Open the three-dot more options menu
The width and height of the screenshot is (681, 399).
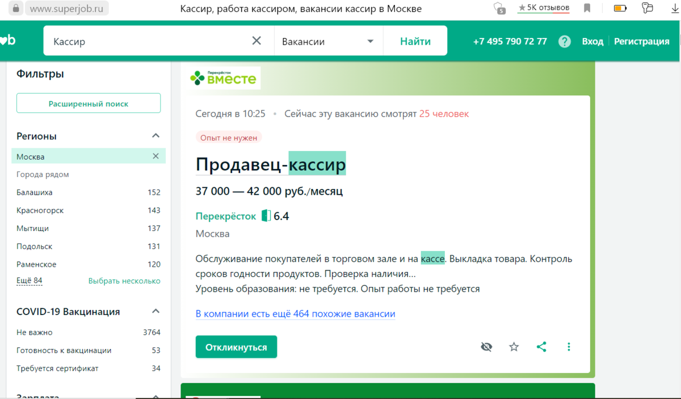[569, 347]
